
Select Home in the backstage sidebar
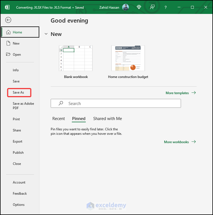click(20, 32)
